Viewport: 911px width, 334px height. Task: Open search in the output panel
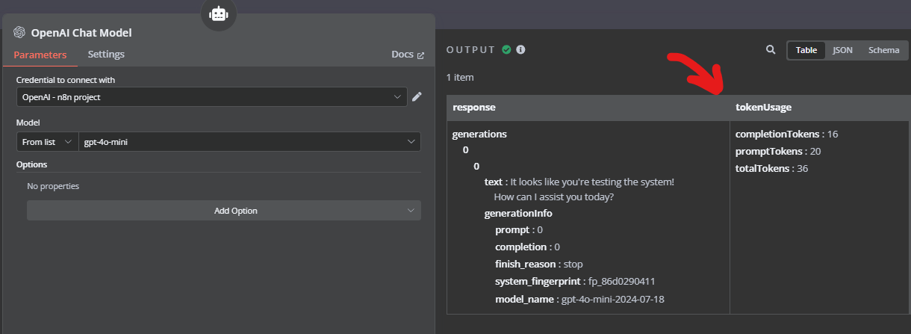[x=771, y=50]
